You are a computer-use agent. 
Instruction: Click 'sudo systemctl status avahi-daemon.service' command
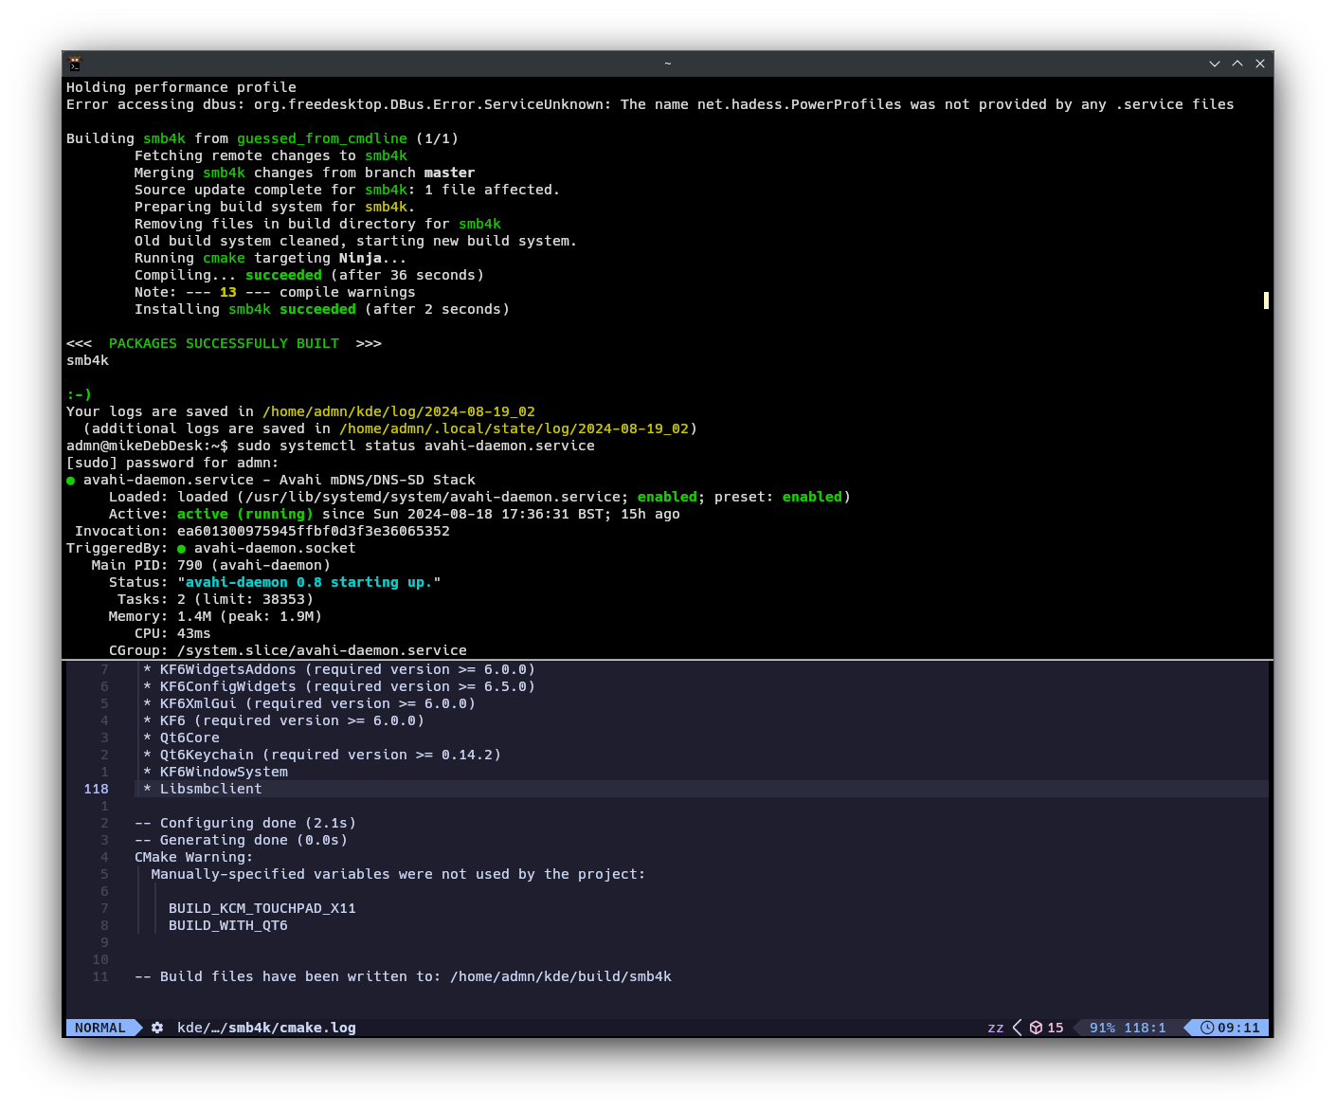coord(416,446)
